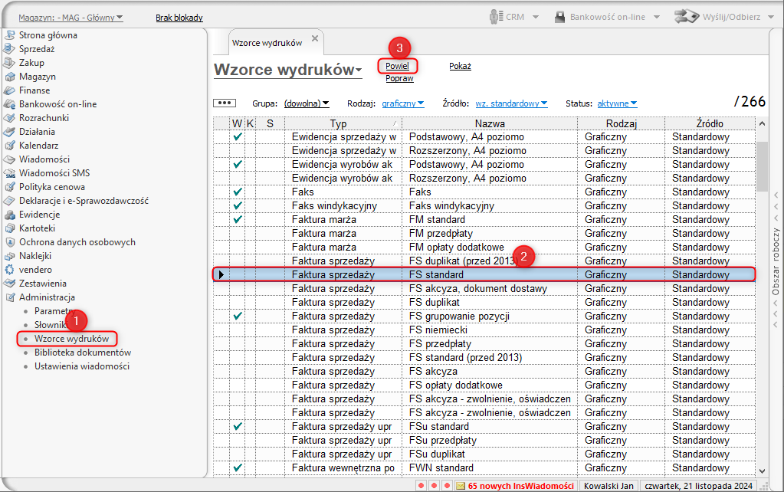The image size is (784, 492).
Task: Select the Wiadomości SMS icon
Action: pyautogui.click(x=10, y=173)
